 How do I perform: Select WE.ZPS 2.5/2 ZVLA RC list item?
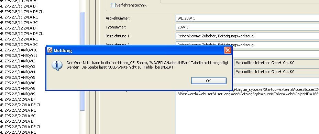pos(18,110)
